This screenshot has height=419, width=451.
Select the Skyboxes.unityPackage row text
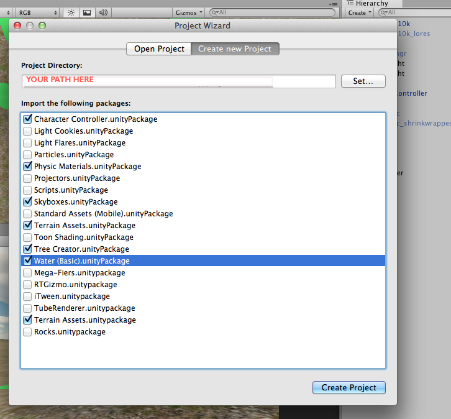pos(76,202)
